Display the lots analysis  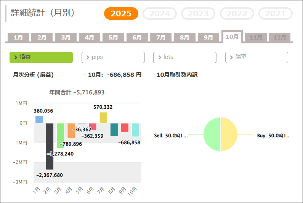185,57
